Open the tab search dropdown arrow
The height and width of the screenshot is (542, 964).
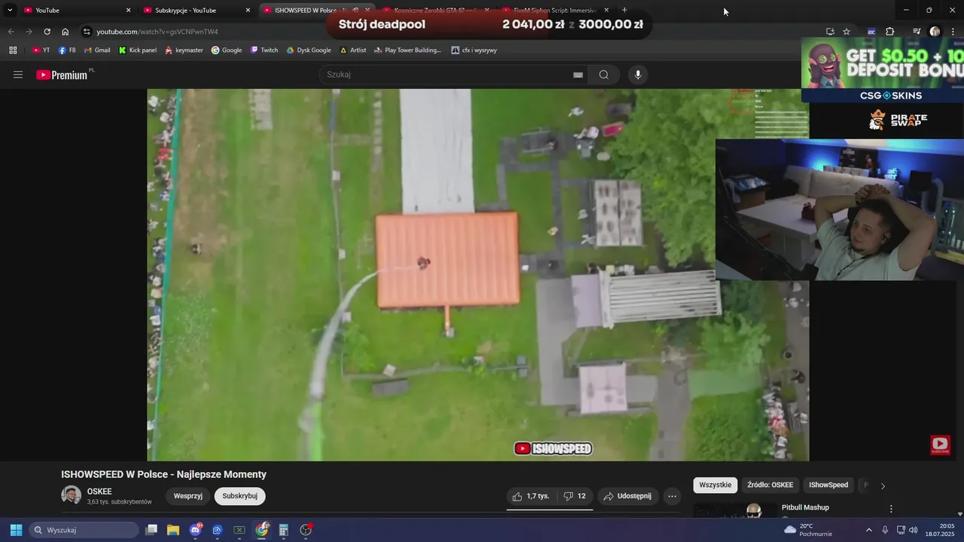click(10, 11)
